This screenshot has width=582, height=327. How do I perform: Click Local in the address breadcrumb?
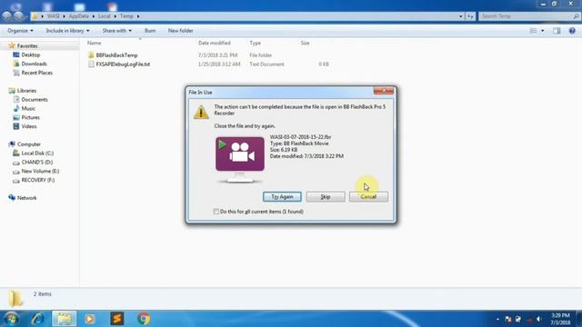pos(105,16)
